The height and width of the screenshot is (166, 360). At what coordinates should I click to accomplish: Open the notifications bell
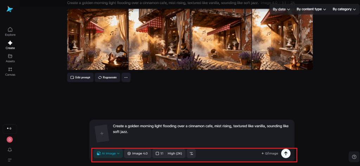click(x=10, y=150)
